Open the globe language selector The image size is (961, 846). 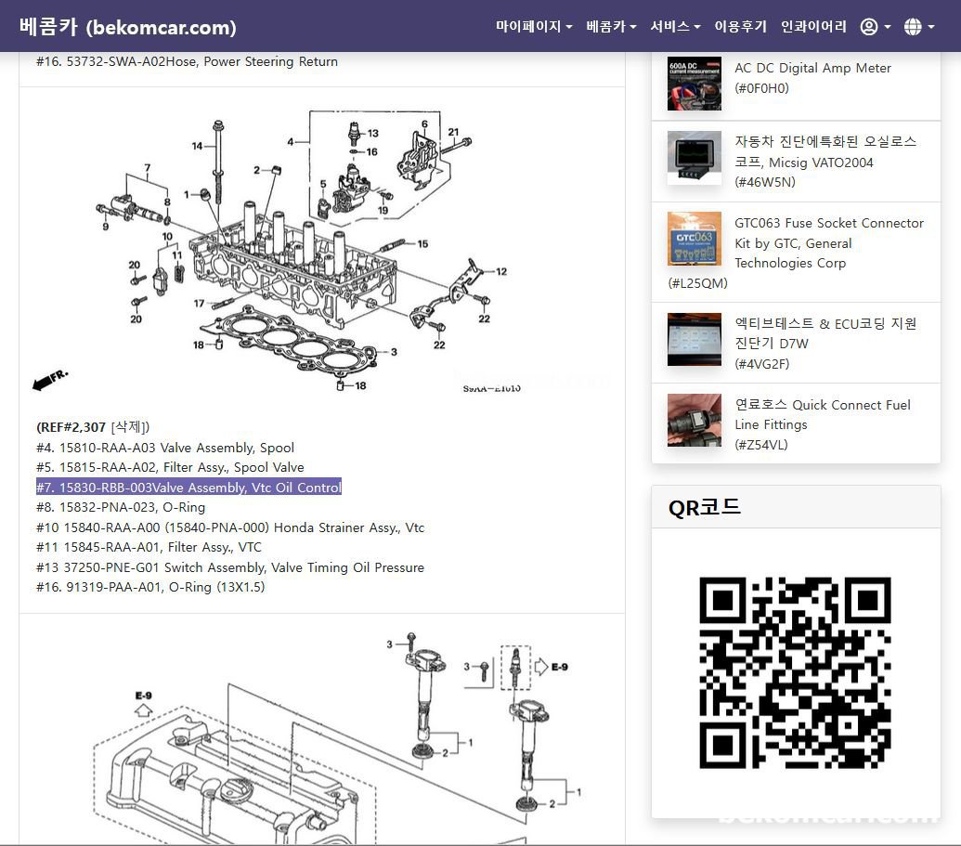(x=918, y=26)
